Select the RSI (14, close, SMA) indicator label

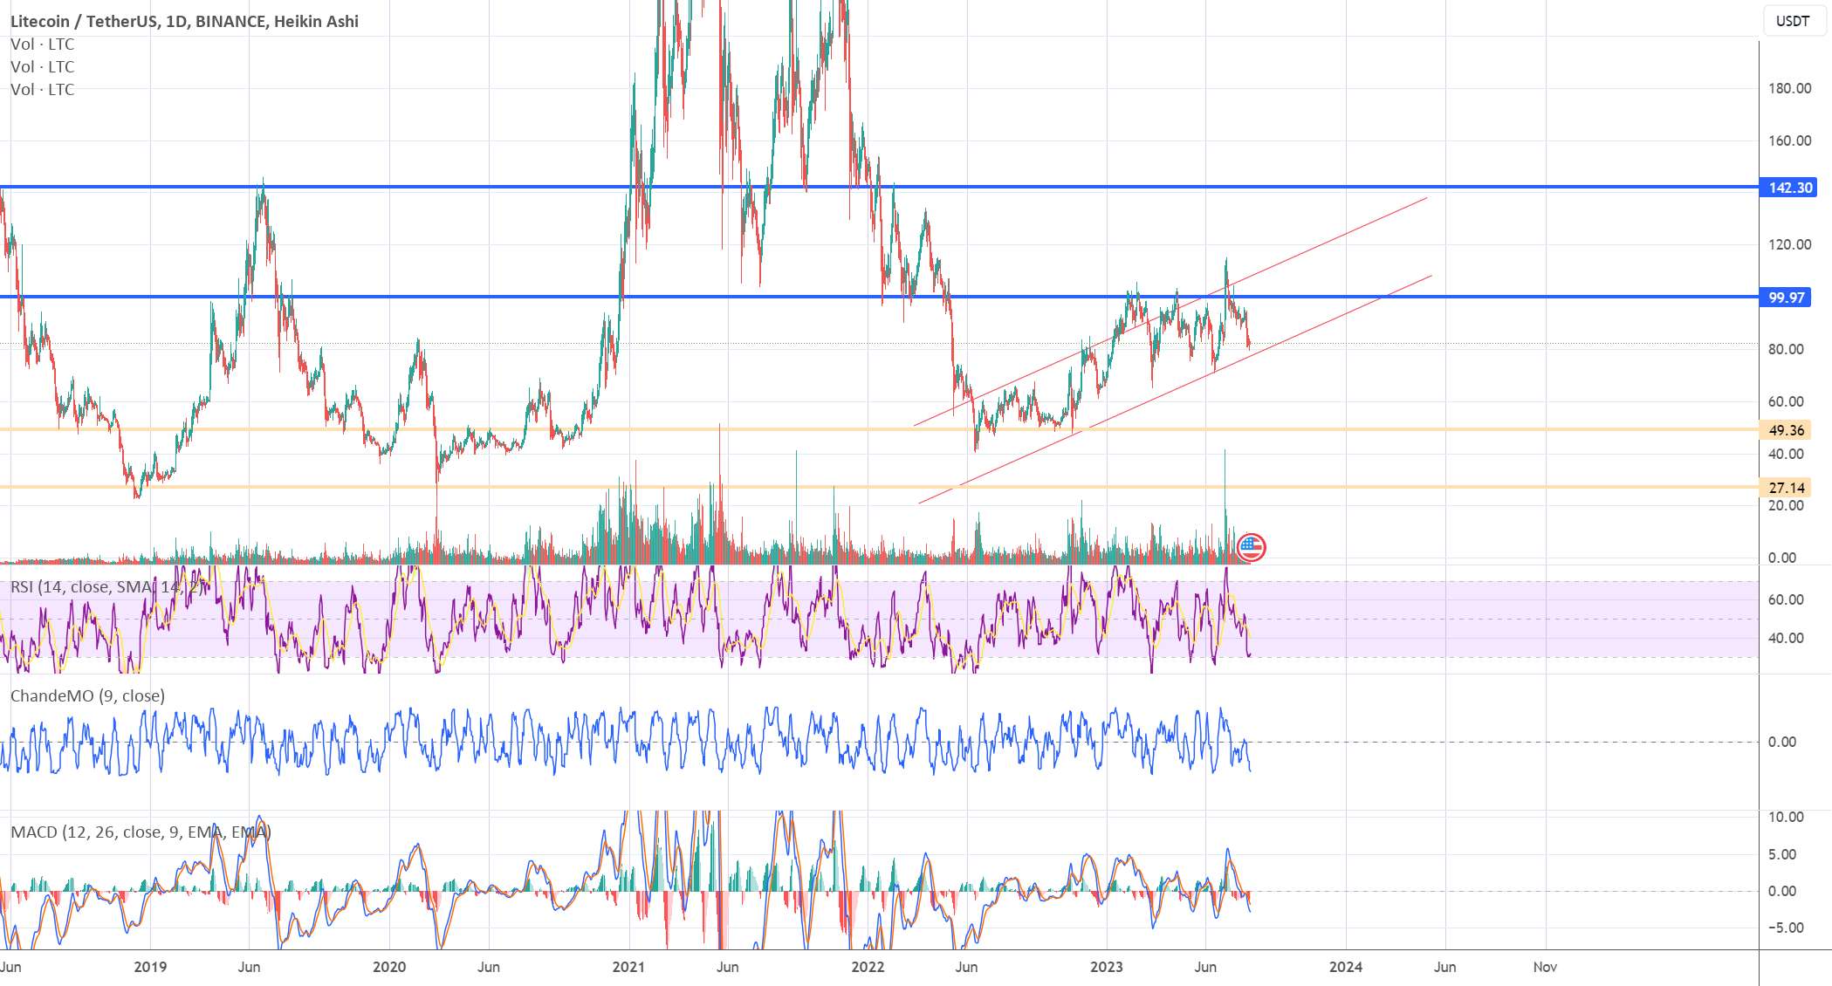(107, 587)
